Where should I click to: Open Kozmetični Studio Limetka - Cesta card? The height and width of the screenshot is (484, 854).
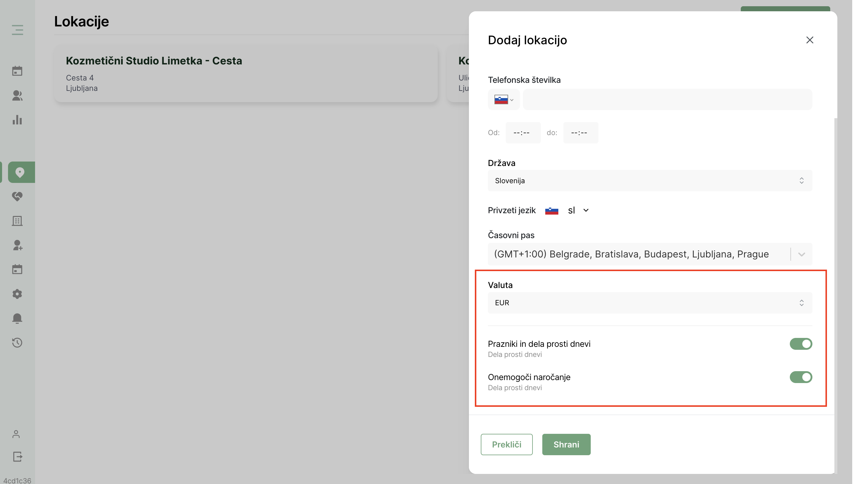coord(246,74)
